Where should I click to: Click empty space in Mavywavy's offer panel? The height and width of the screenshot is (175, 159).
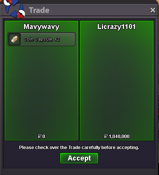(41, 89)
